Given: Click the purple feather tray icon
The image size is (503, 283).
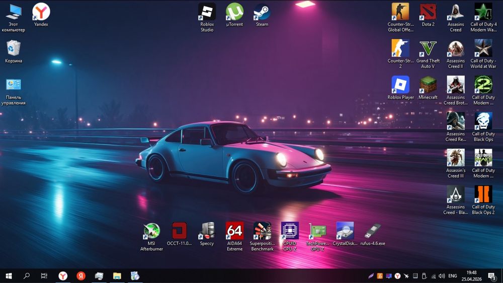Looking at the screenshot, I should pyautogui.click(x=371, y=275).
